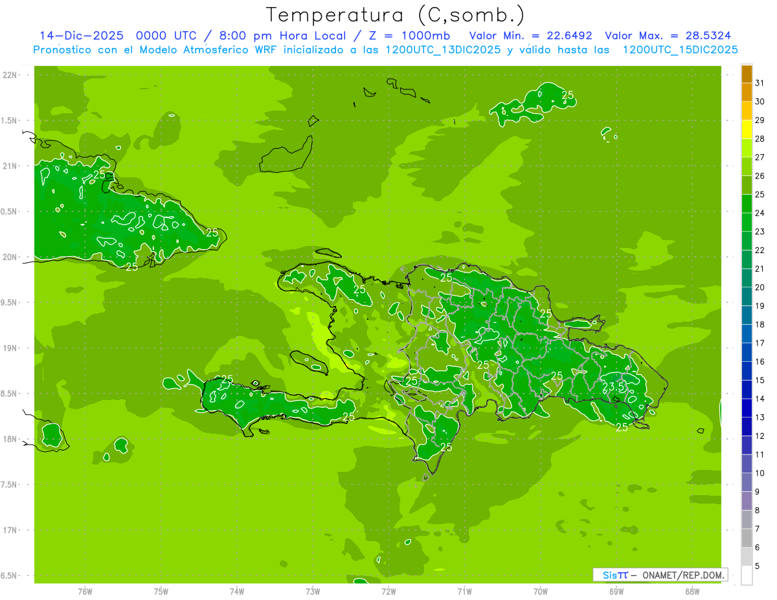This screenshot has width=777, height=600.
Task: Click the "71W" longitude label
Action: [464, 591]
